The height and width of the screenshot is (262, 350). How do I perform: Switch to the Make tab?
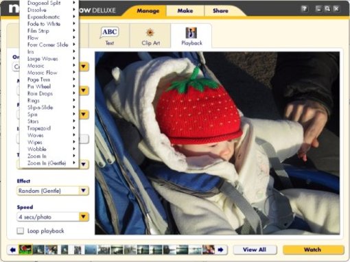(185, 10)
